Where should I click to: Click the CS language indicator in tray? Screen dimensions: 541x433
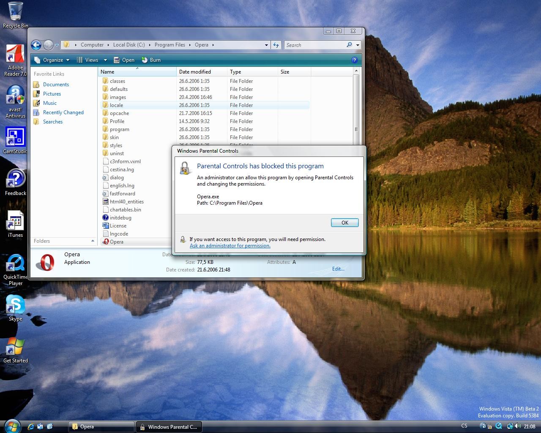click(464, 426)
